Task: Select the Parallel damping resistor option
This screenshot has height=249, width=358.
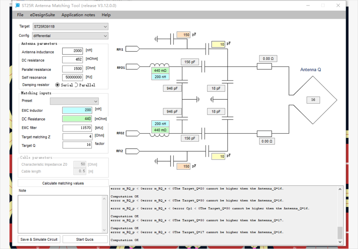Action: [x=76, y=85]
